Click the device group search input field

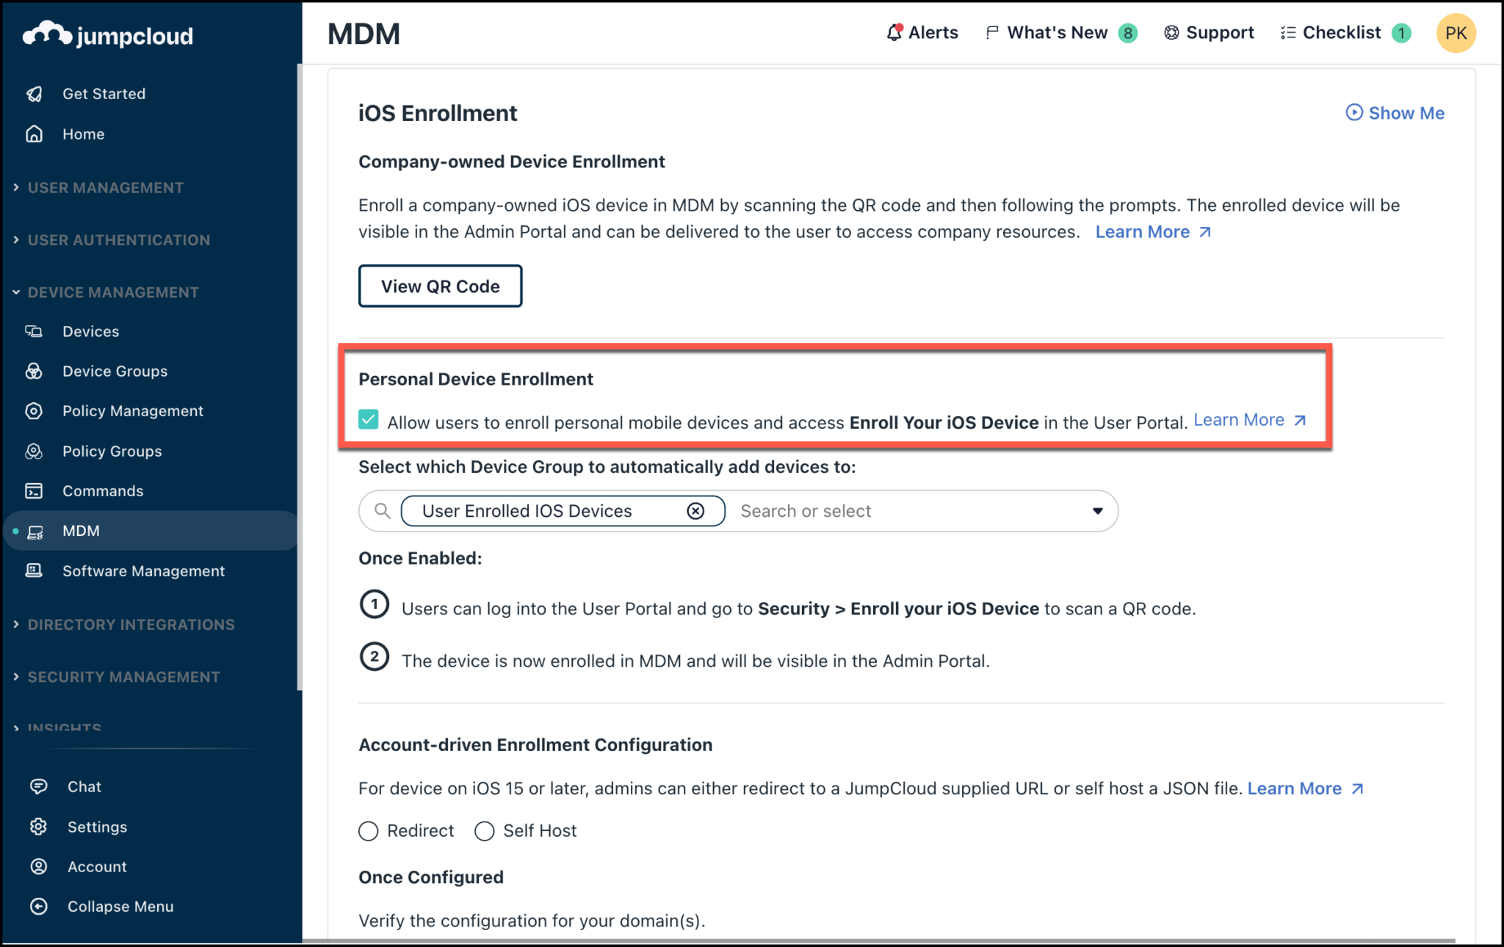914,509
